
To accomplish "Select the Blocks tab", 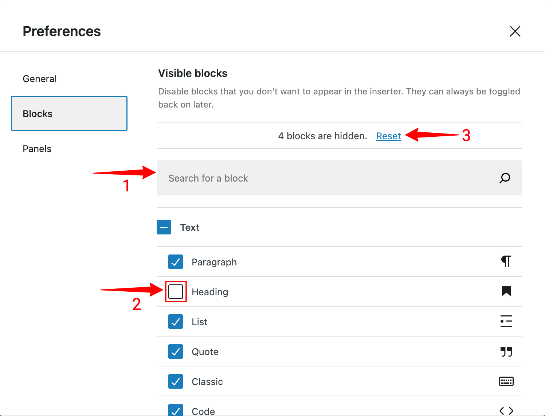I will (69, 113).
